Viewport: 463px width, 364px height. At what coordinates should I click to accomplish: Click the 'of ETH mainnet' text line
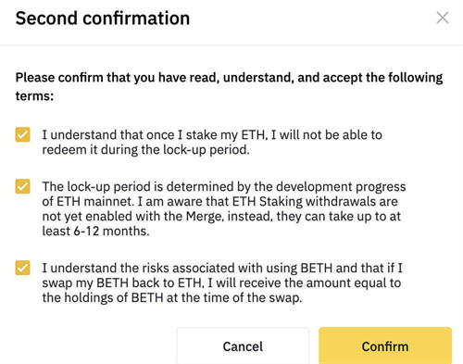pyautogui.click(x=219, y=202)
